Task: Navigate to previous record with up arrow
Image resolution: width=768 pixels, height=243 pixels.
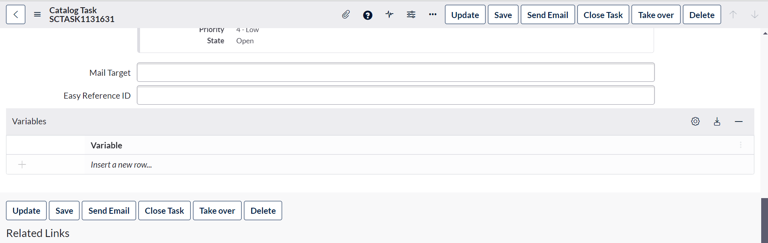Action: coord(733,14)
